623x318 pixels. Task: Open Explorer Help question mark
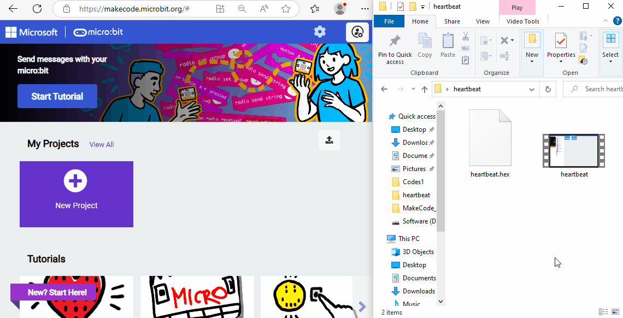(617, 21)
